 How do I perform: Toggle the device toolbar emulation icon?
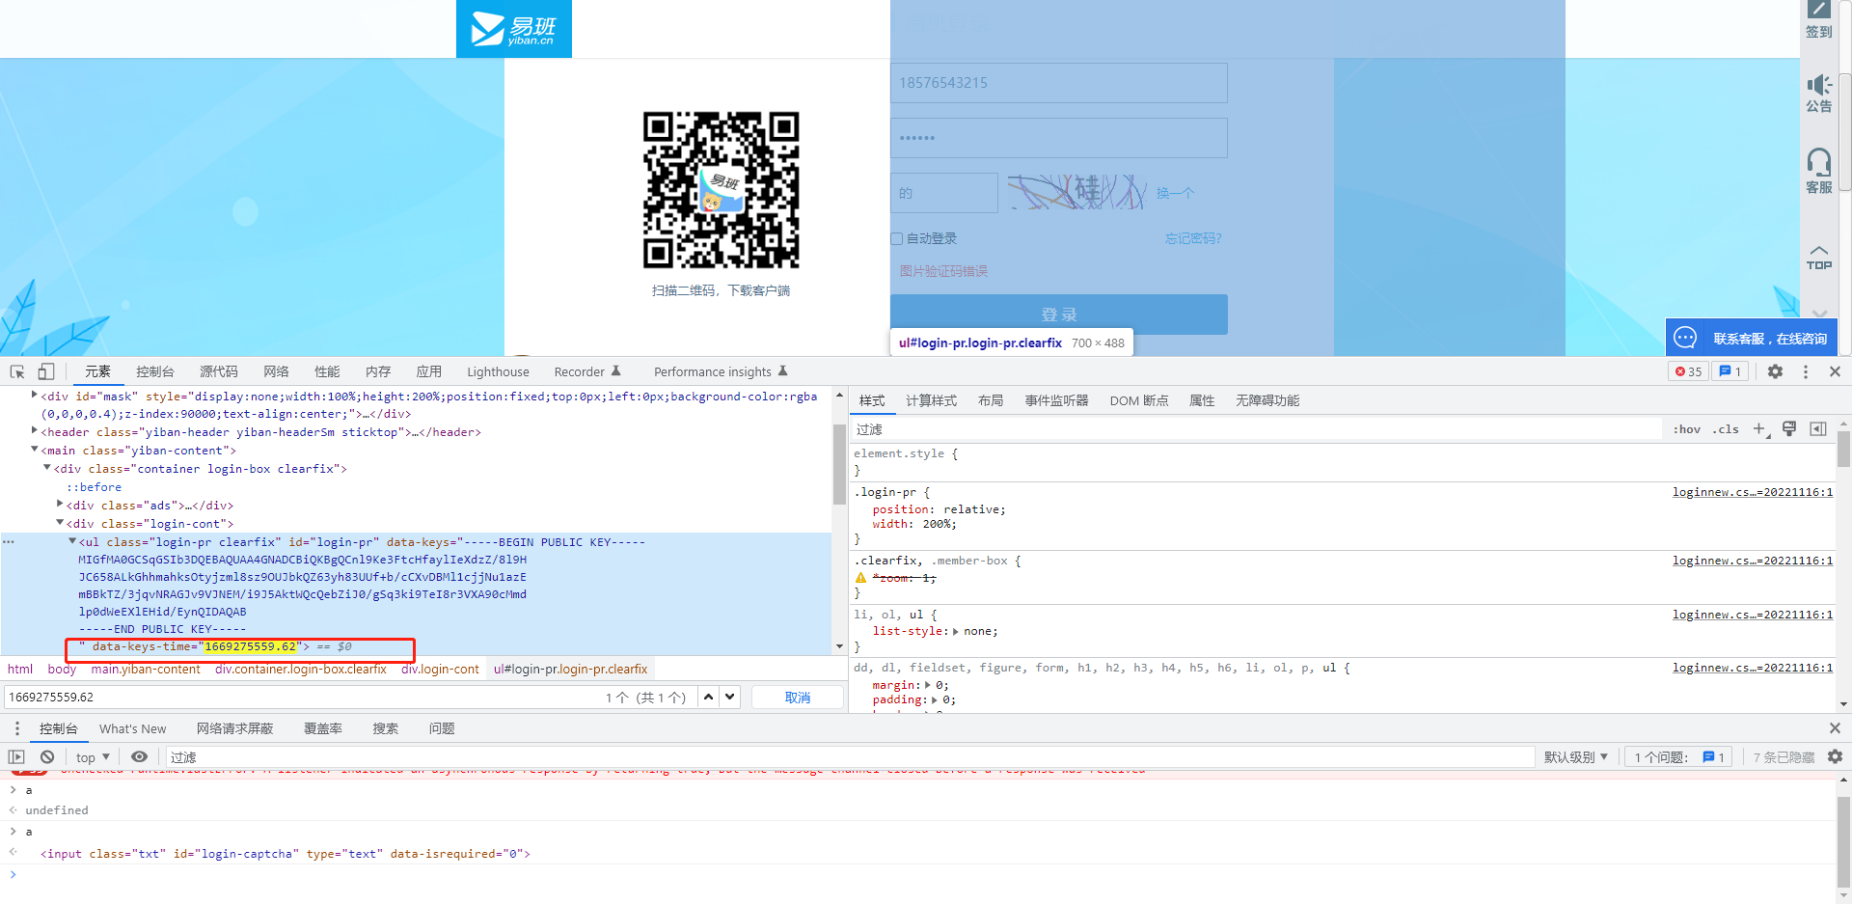pyautogui.click(x=45, y=371)
